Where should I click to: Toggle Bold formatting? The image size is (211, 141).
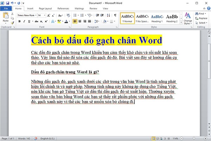click(19, 21)
